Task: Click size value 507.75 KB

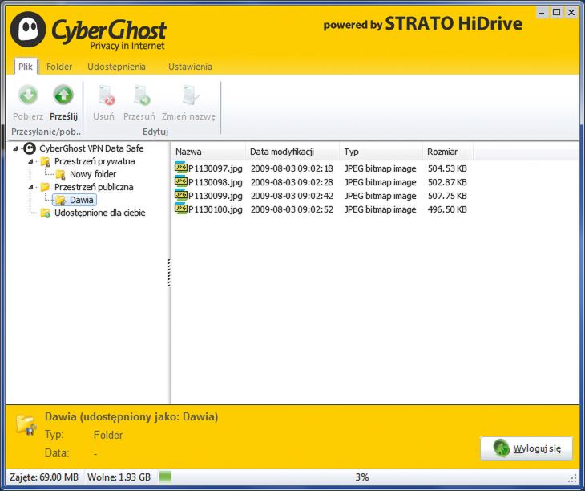Action: pos(447,196)
